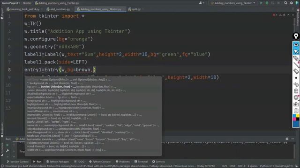Viewport: 300px width, 168px height.
Task: Close the split.py editor tab
Action: (143, 9)
